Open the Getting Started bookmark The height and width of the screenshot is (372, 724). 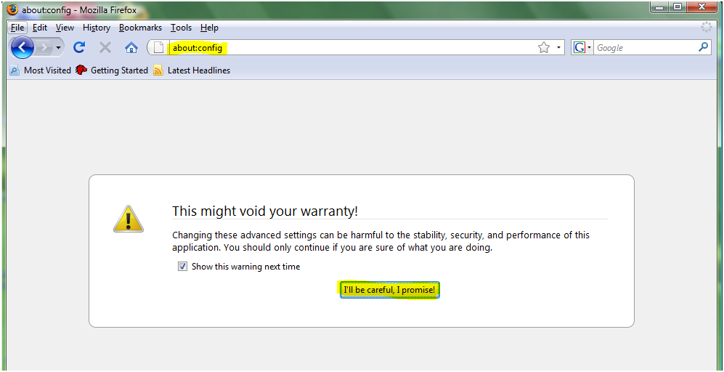coord(112,70)
